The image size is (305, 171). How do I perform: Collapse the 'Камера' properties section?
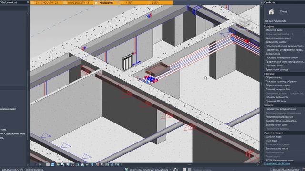tap(285, 105)
